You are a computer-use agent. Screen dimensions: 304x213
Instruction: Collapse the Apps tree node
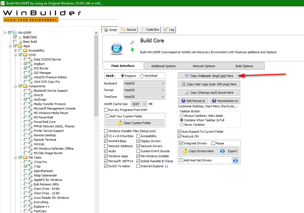pos(10,46)
